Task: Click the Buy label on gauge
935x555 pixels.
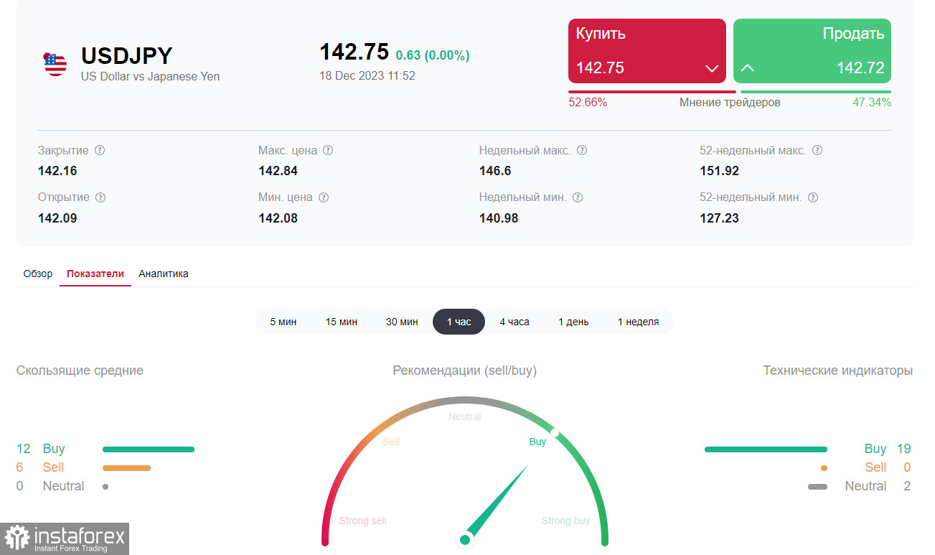Action: click(x=537, y=442)
